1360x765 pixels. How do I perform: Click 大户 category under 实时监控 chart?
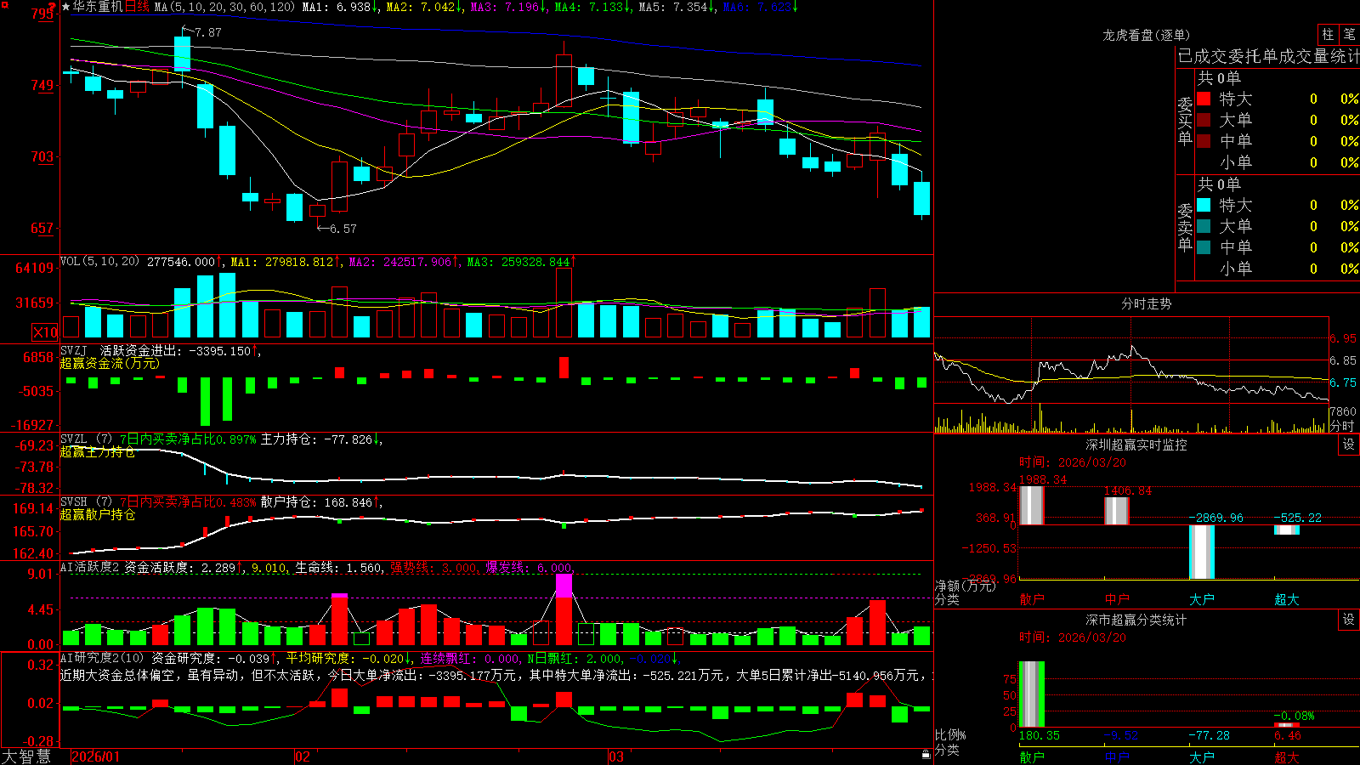point(1202,599)
